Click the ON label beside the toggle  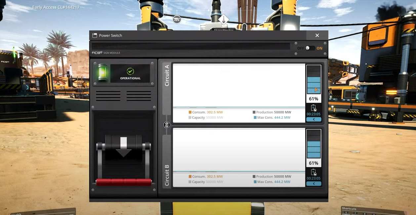(319, 48)
